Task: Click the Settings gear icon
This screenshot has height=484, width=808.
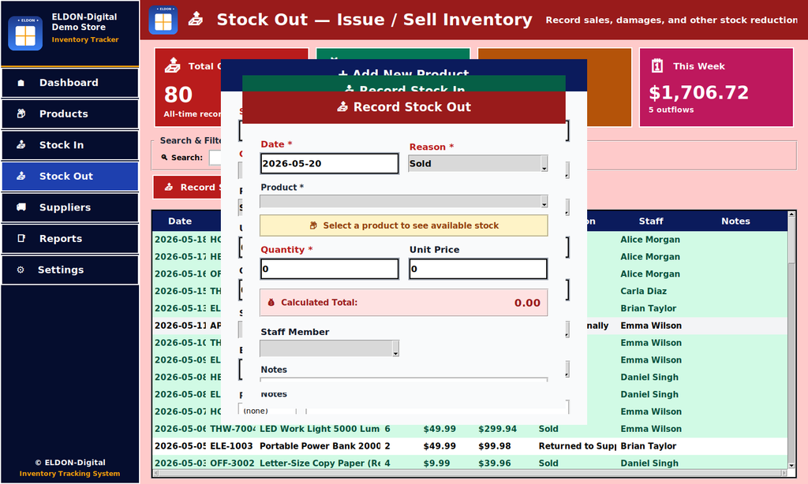Action: pyautogui.click(x=21, y=270)
